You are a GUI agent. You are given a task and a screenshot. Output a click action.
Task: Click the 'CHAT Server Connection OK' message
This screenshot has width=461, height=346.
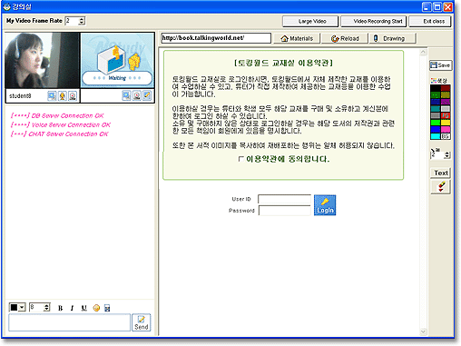(59, 133)
